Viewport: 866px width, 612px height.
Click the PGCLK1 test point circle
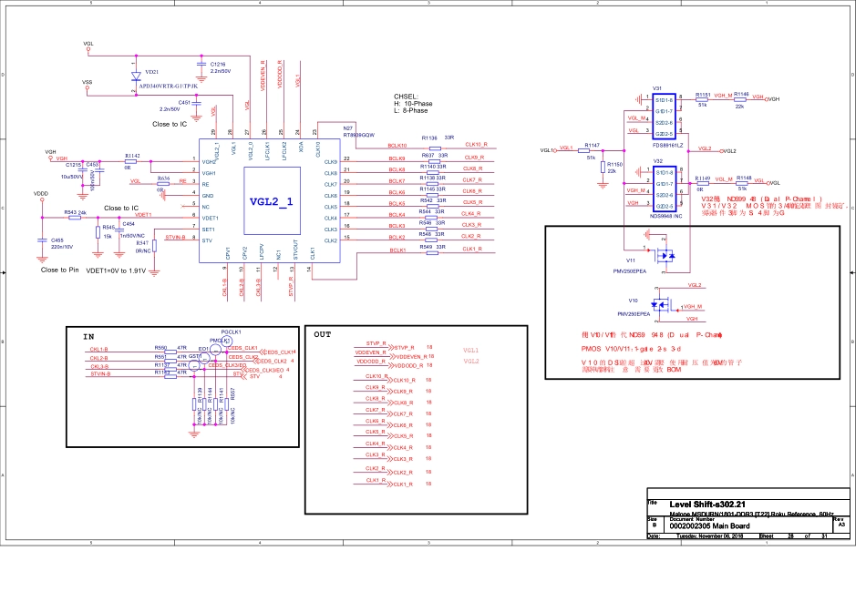(x=228, y=342)
